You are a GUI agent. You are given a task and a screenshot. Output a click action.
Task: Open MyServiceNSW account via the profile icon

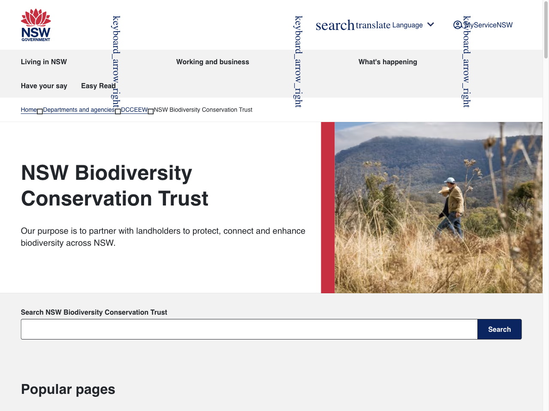tap(457, 25)
